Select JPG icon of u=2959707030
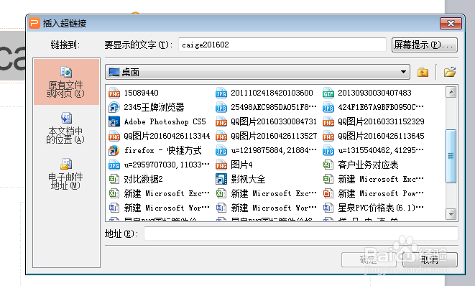 click(114, 165)
